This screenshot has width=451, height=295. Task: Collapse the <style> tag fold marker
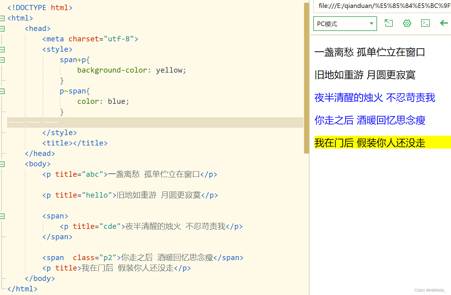coord(2,50)
